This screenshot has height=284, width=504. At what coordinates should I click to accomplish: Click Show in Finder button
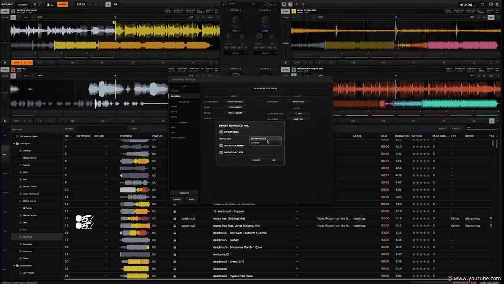tap(235, 102)
